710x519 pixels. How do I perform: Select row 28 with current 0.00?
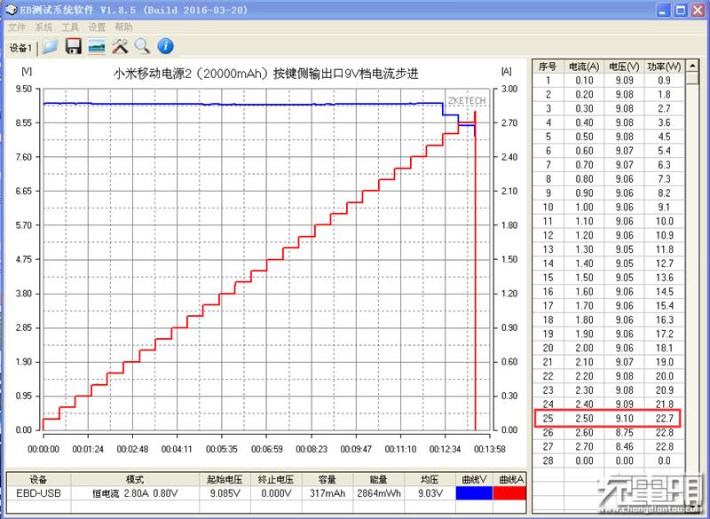pyautogui.click(x=608, y=460)
